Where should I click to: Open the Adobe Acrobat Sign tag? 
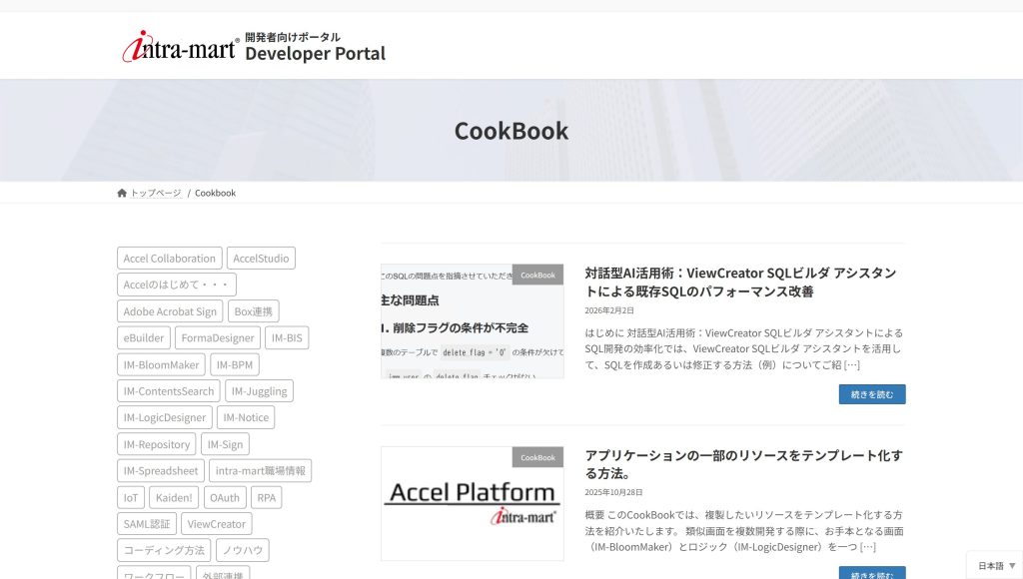pos(170,311)
